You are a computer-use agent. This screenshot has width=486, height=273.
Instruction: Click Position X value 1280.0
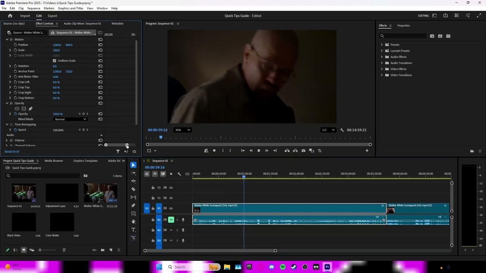pyautogui.click(x=57, y=45)
